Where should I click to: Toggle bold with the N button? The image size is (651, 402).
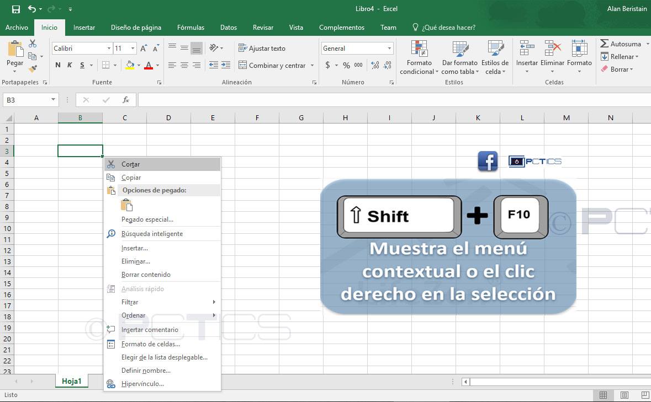click(x=58, y=65)
